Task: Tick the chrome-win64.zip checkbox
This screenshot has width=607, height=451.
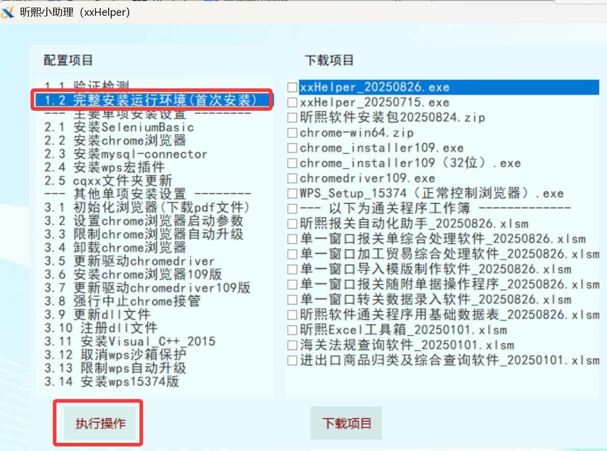Action: (x=292, y=133)
